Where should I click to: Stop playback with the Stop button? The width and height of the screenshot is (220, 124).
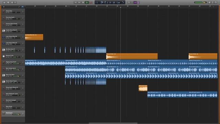[x=83, y=2]
